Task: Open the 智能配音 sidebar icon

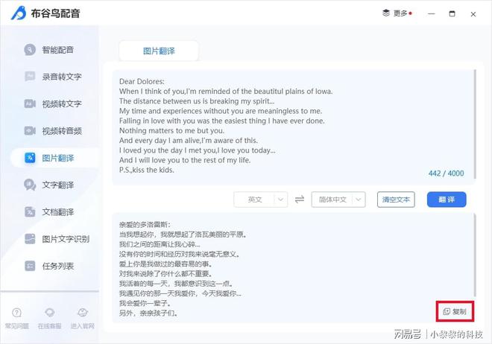Action: 30,49
